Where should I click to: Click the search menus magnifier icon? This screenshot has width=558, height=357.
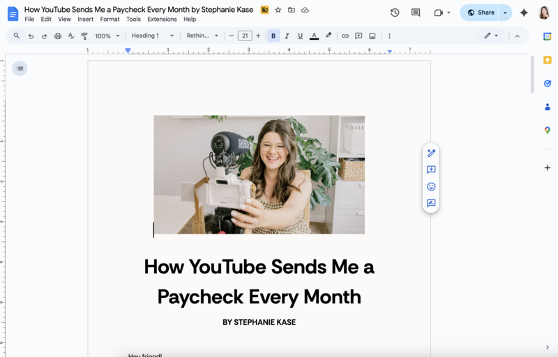tap(16, 36)
